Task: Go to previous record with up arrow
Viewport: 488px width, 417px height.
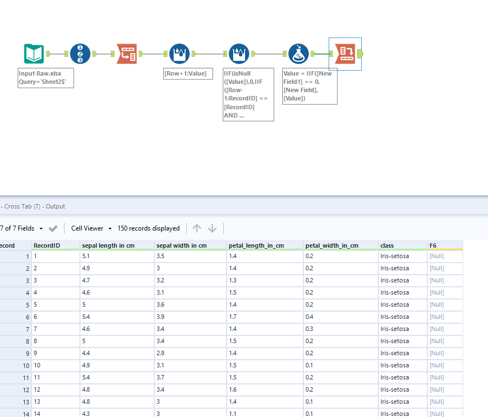Action: [x=197, y=228]
